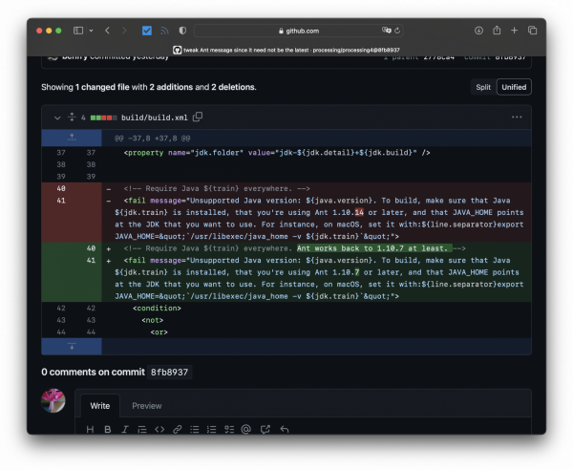This screenshot has width=573, height=470.
Task: Go back with the Safari back arrow
Action: tap(107, 31)
